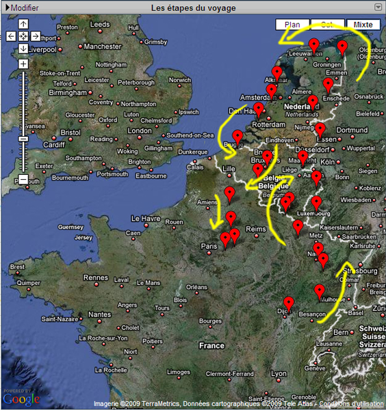Zoom out with the minus button
This screenshot has height=410, width=386.
pyautogui.click(x=23, y=179)
